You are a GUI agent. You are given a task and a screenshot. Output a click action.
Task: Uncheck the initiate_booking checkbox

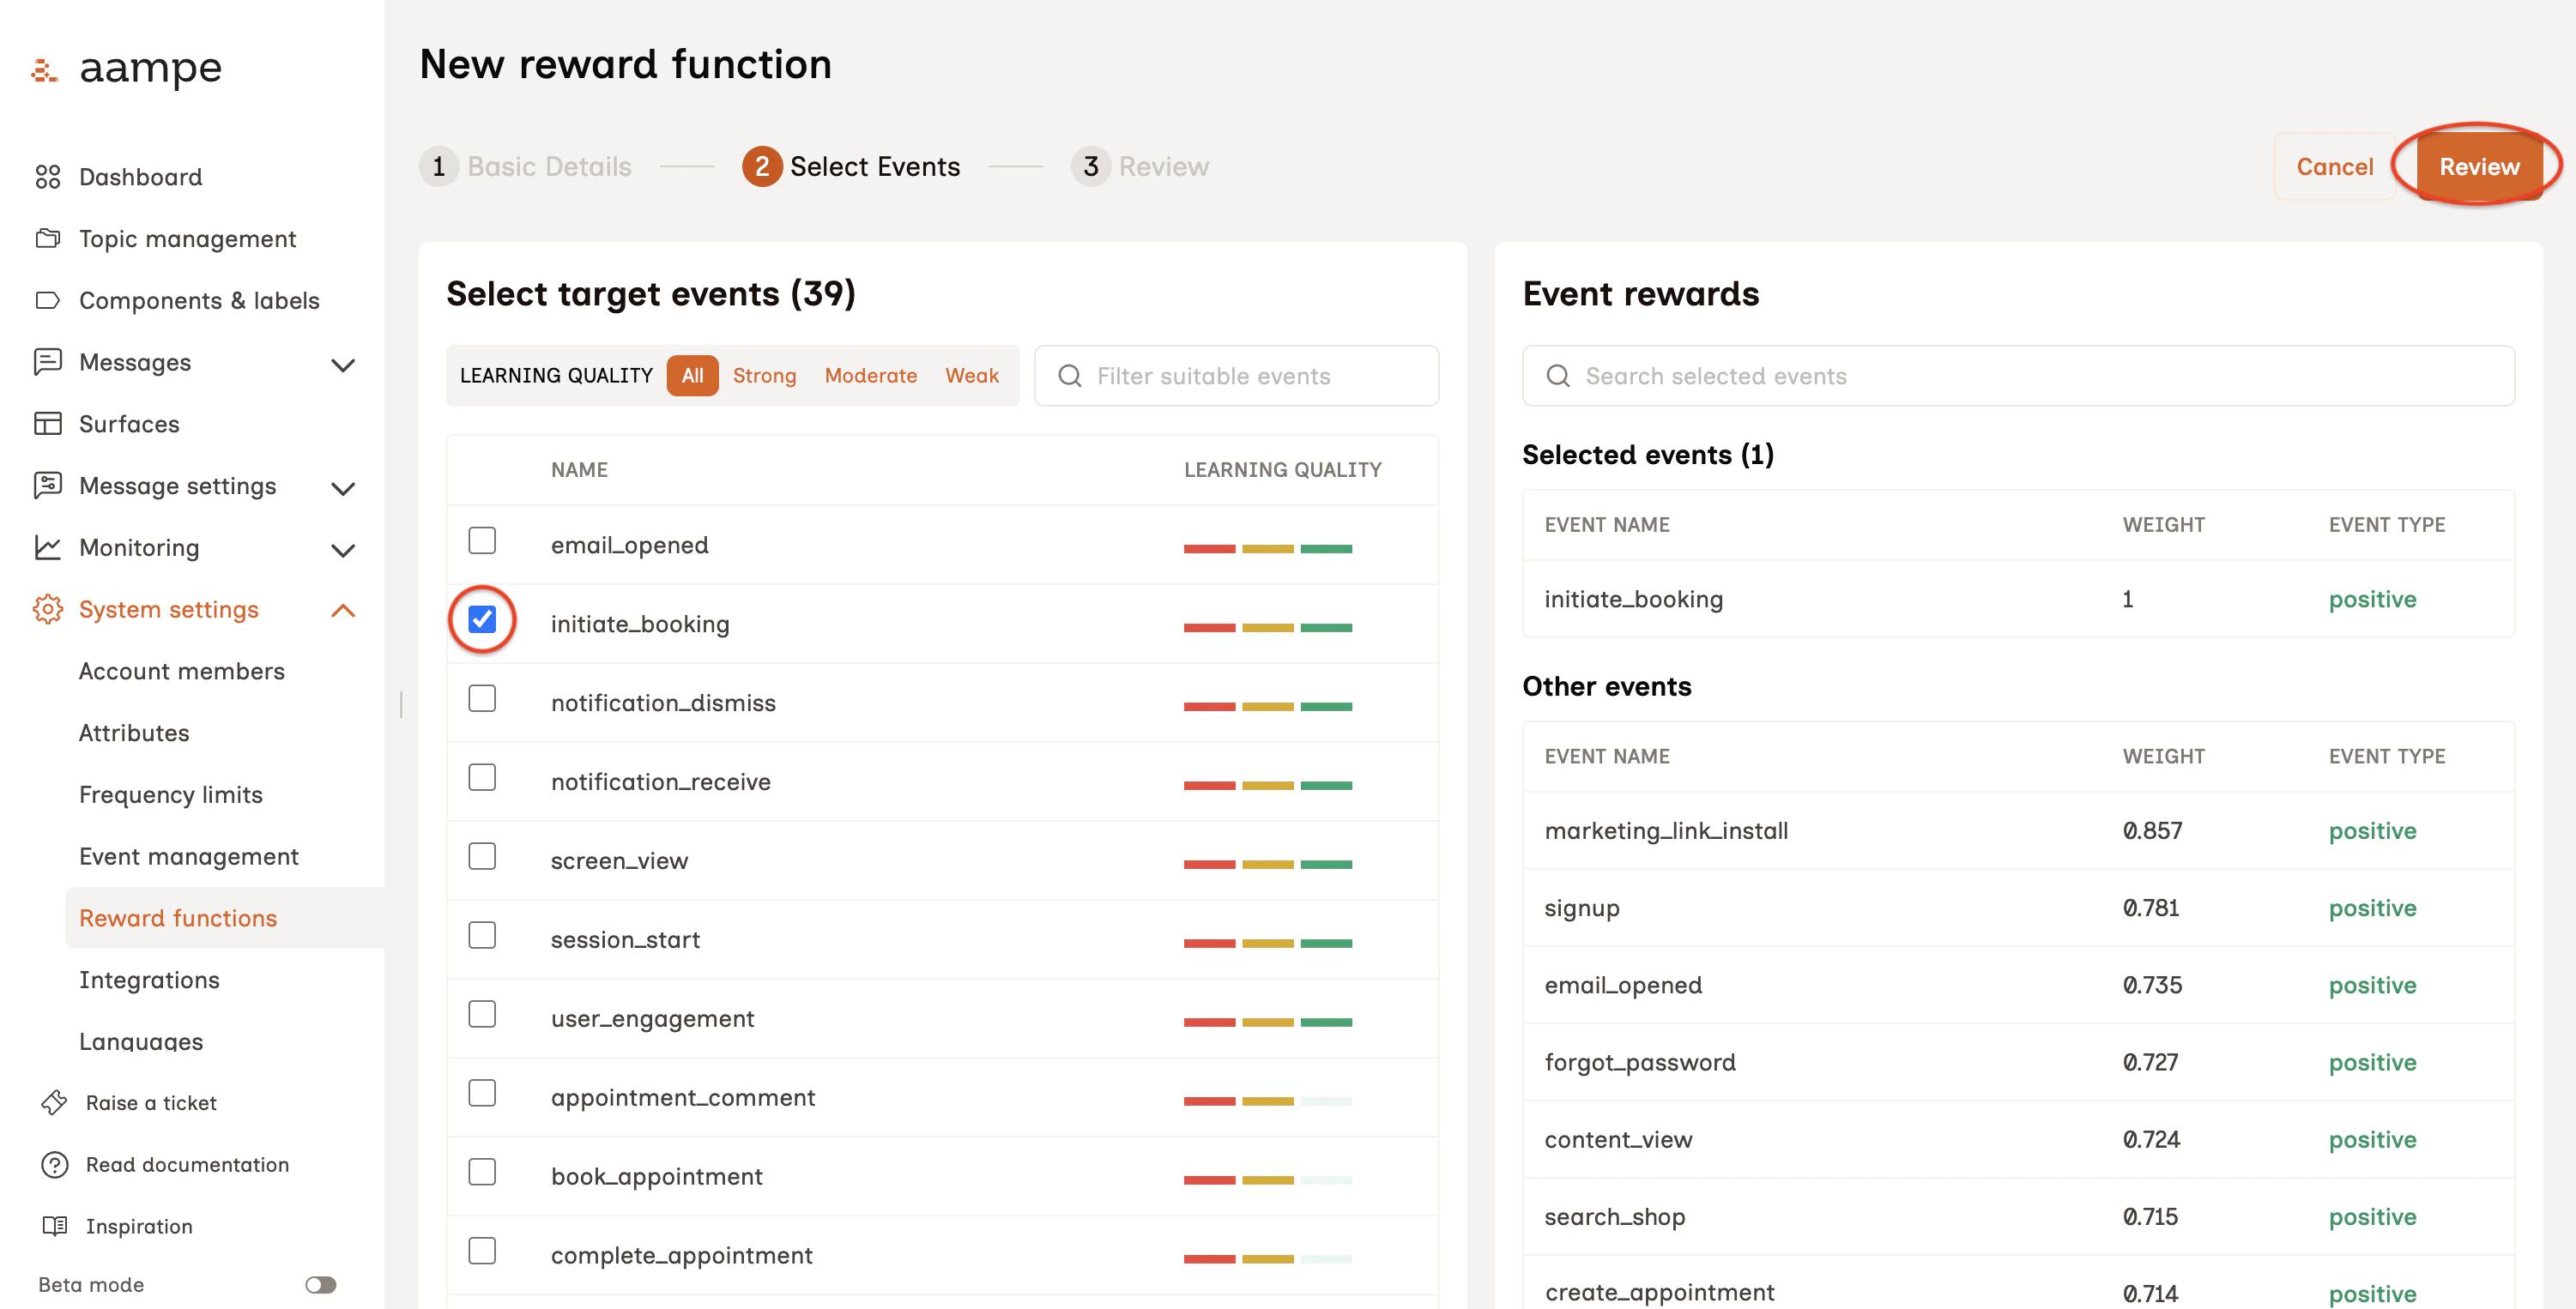pos(482,620)
